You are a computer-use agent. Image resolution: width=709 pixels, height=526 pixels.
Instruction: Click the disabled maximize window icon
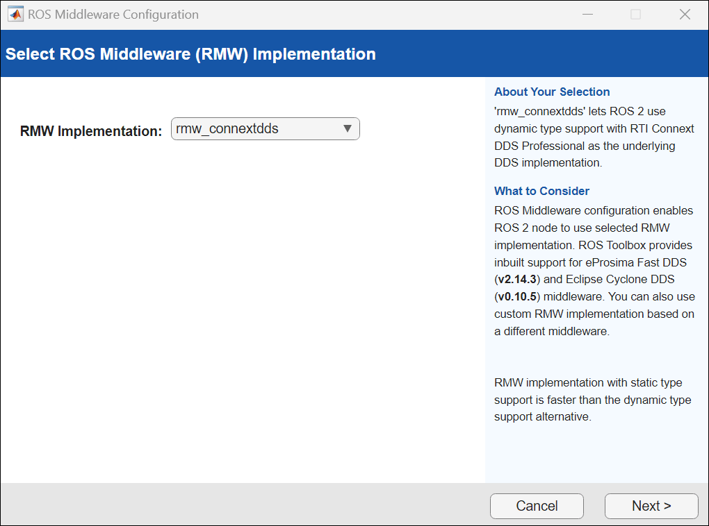tap(635, 15)
